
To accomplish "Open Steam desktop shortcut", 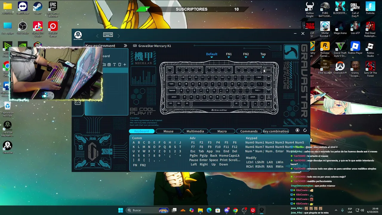I will pos(38,8).
